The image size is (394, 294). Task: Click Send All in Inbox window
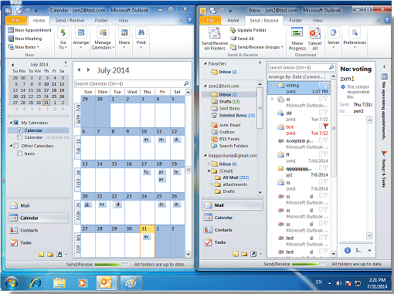coord(242,39)
